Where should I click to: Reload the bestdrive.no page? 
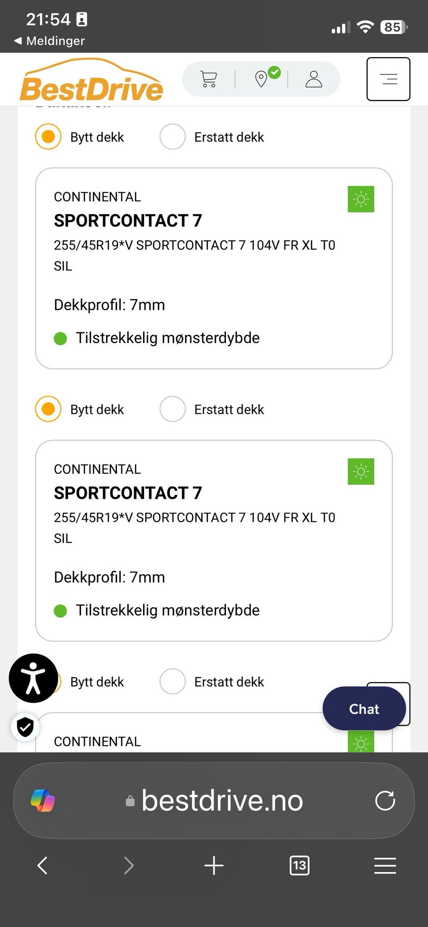point(385,801)
